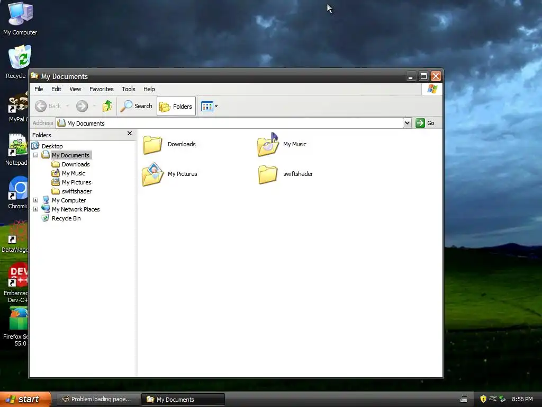
Task: Select My Pictures in folder tree
Action: pyautogui.click(x=76, y=182)
